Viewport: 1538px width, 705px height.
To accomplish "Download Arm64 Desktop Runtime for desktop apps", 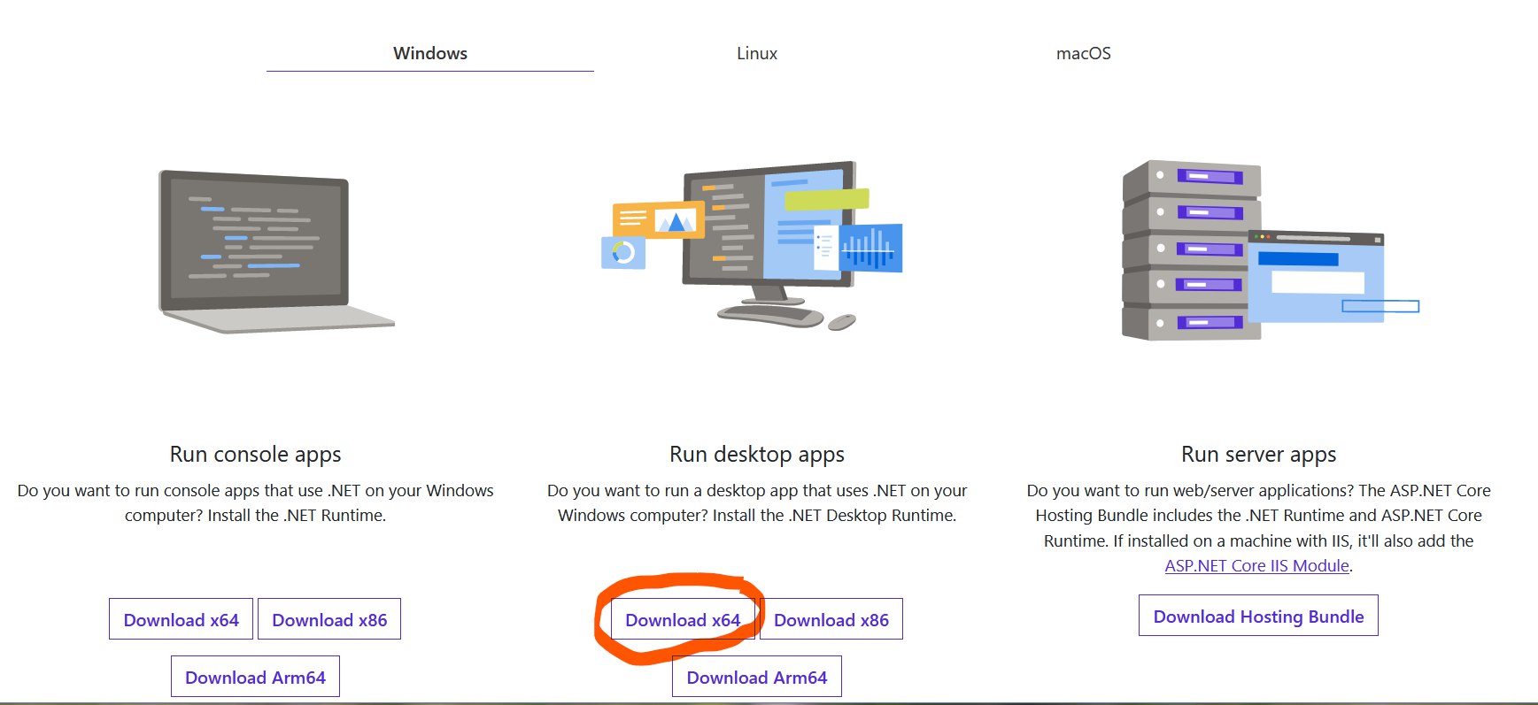I will click(757, 677).
